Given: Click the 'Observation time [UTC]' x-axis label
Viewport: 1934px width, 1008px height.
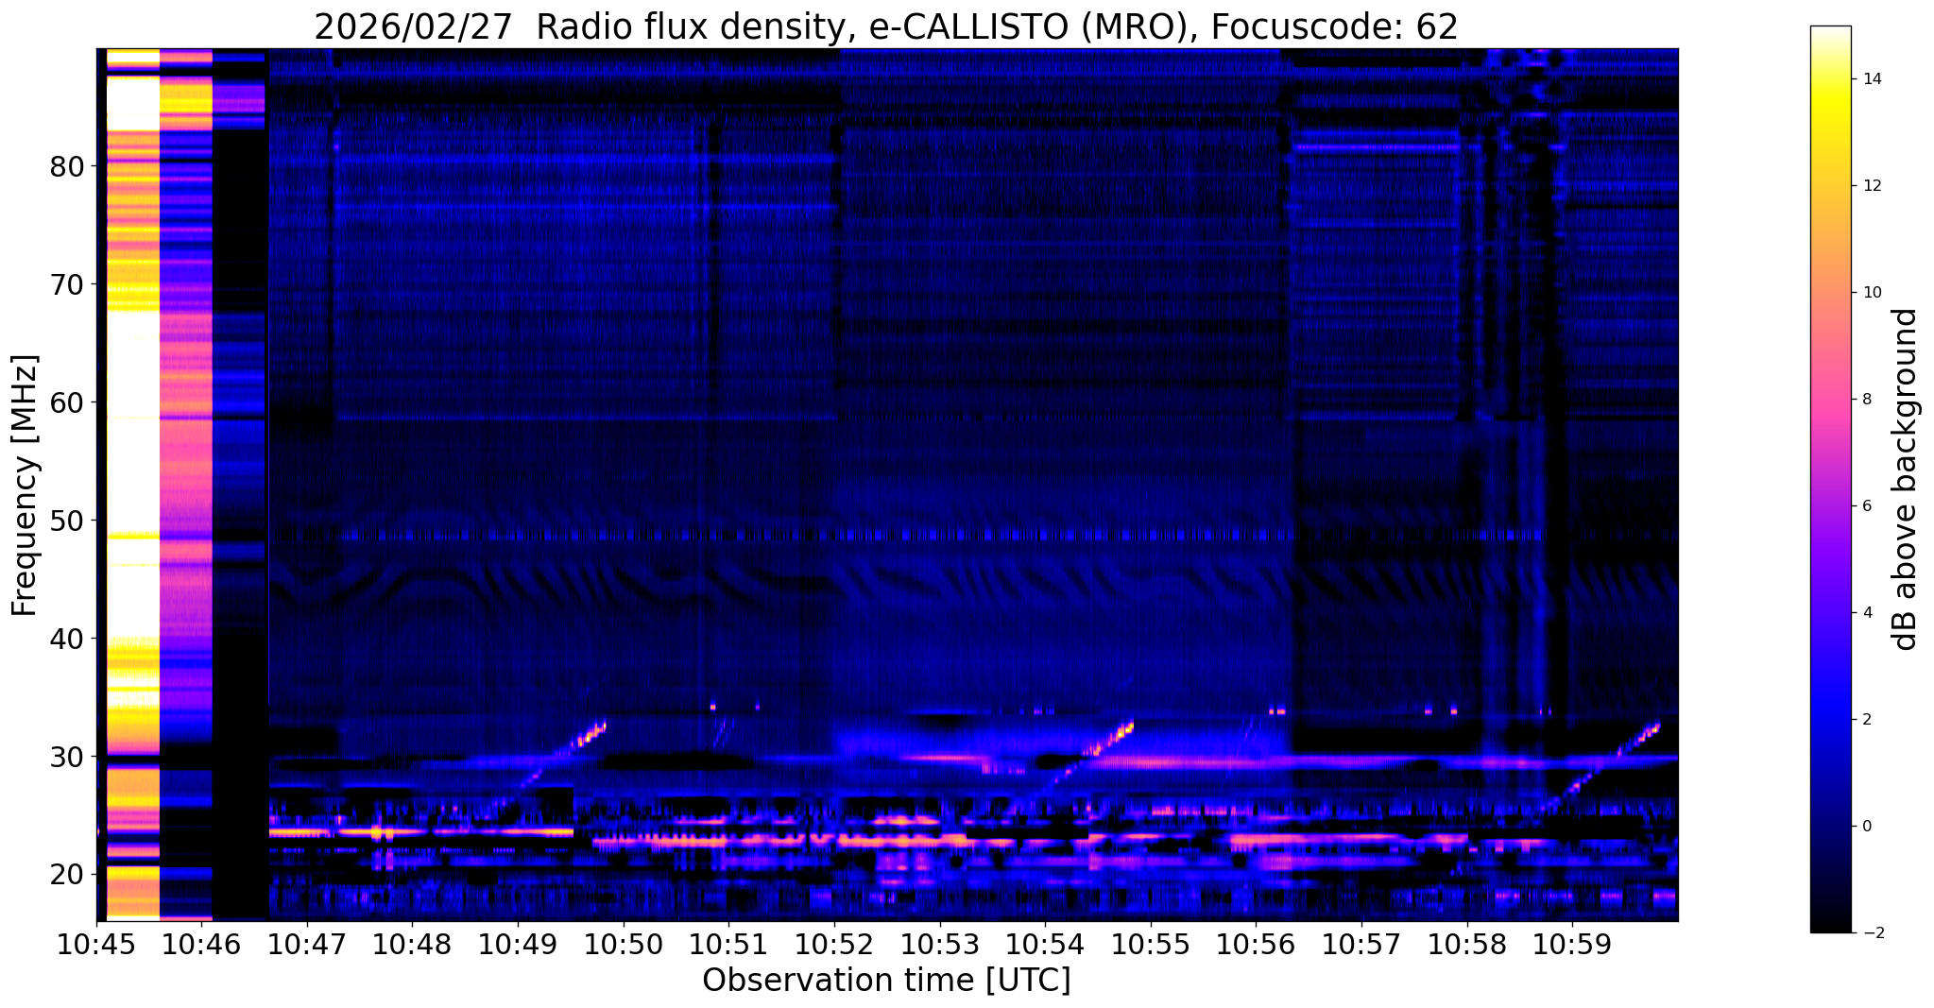Looking at the screenshot, I should pos(886,980).
